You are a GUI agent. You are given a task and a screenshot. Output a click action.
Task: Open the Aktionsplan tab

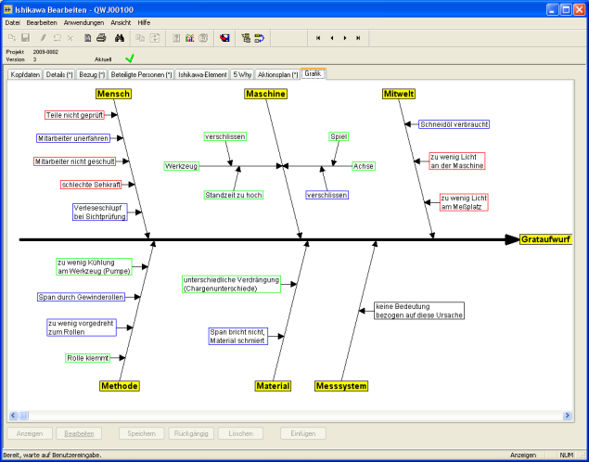tap(277, 74)
